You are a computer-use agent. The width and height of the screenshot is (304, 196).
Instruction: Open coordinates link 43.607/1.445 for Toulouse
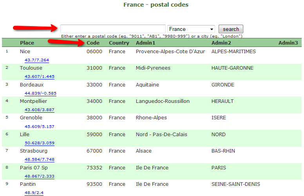point(39,77)
